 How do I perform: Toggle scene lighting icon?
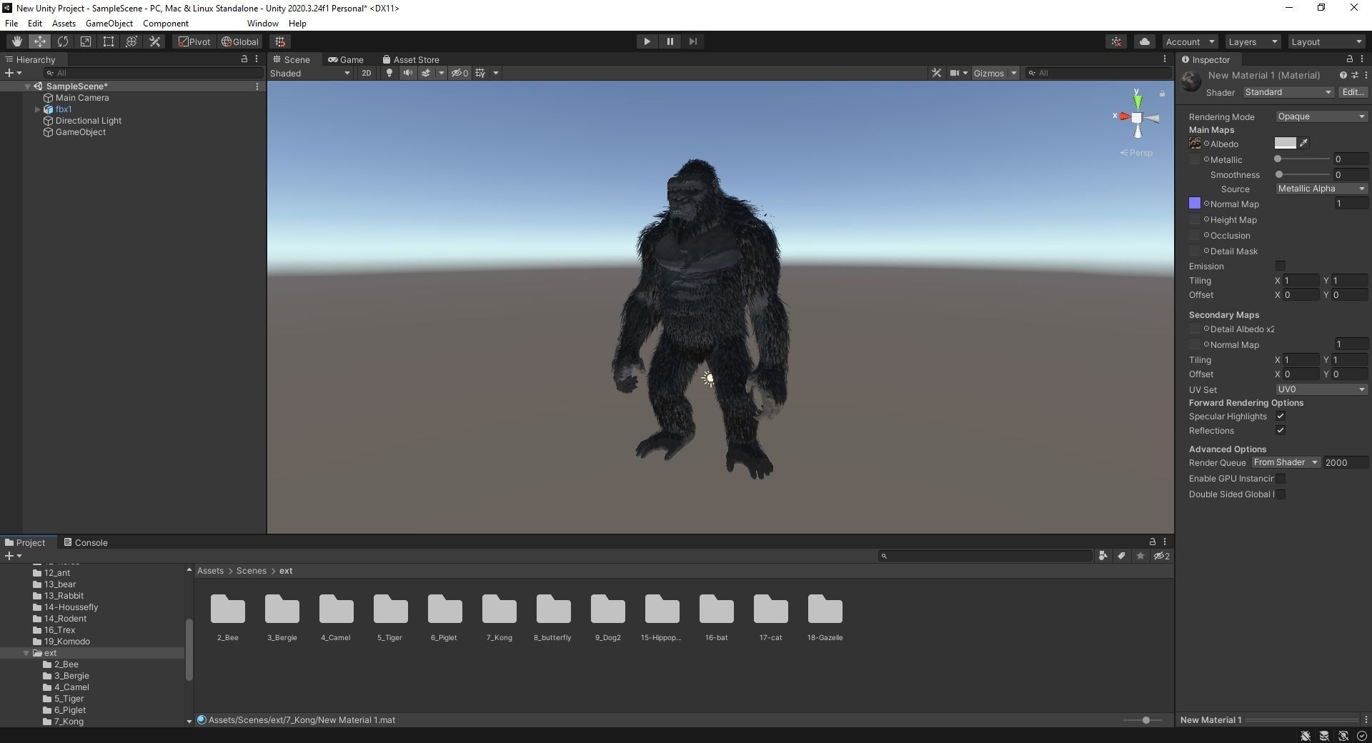(x=389, y=73)
